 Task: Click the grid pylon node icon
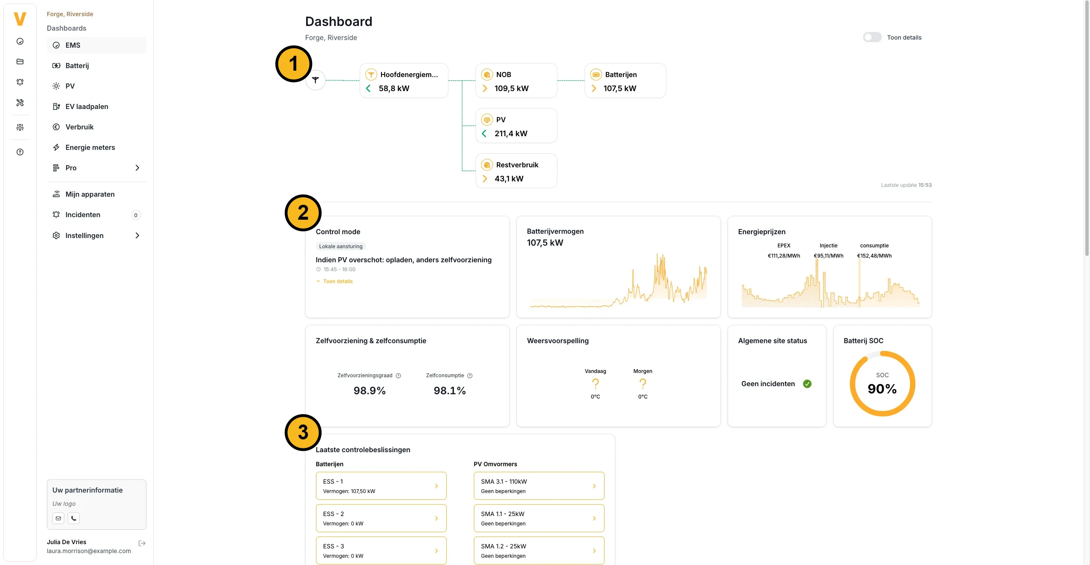[x=316, y=80]
